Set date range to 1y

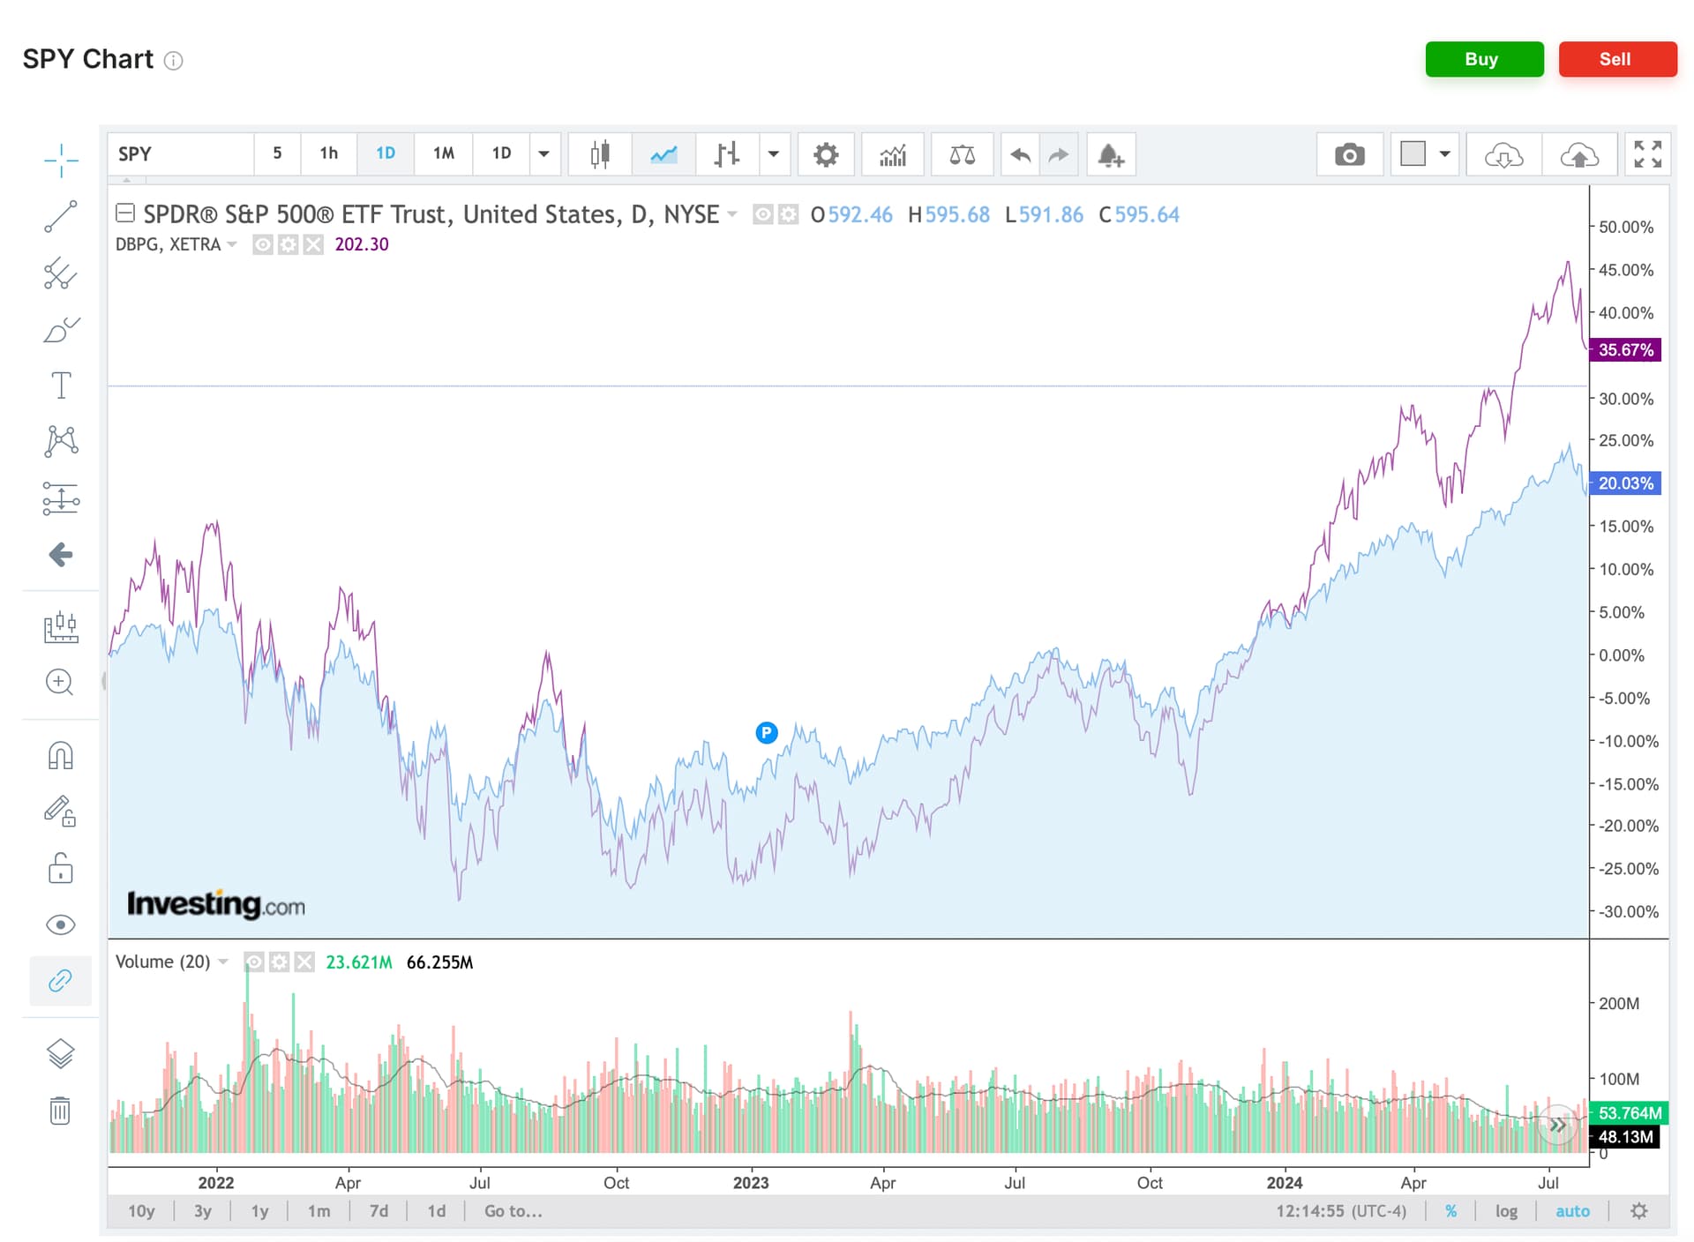(x=259, y=1211)
